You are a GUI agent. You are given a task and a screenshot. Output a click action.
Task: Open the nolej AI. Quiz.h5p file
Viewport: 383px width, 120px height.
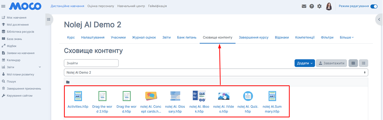click(248, 102)
